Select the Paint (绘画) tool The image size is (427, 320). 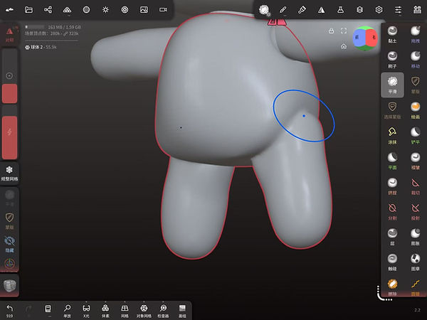415,110
